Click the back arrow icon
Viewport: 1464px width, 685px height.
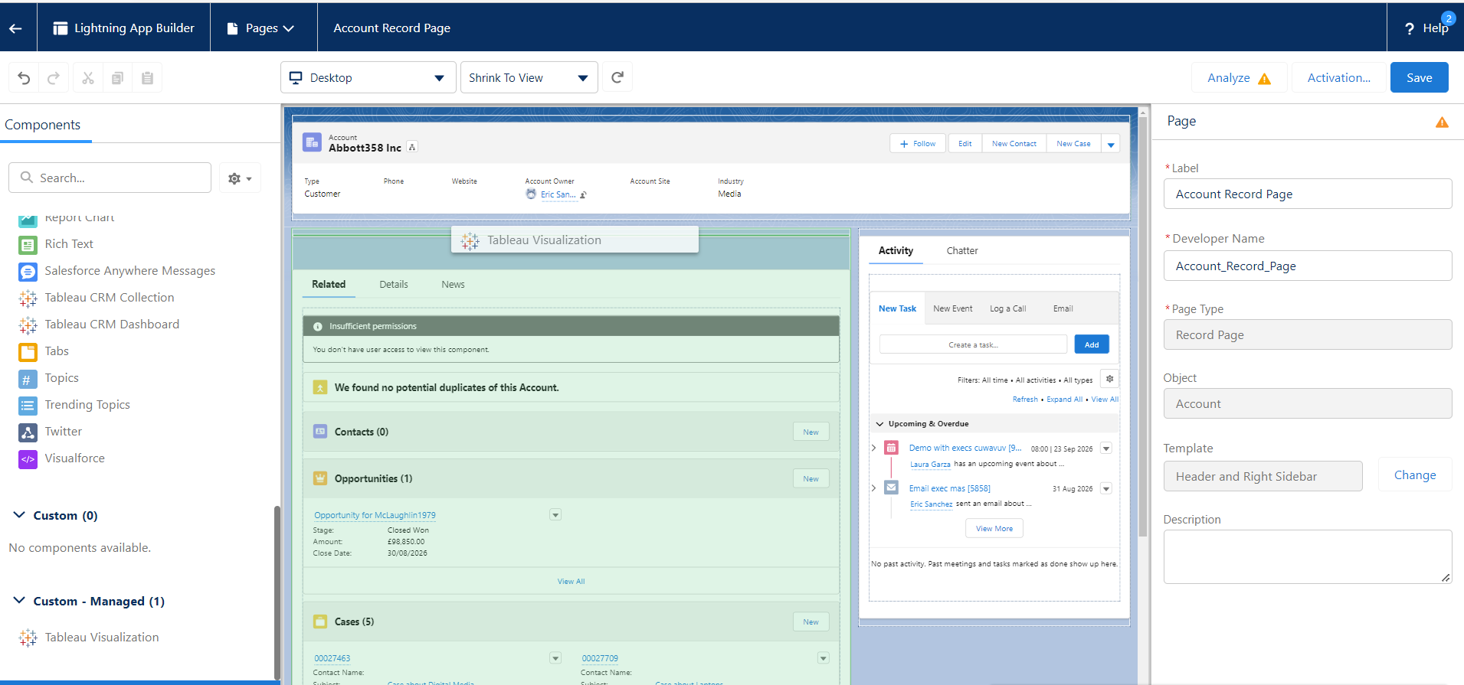coord(16,28)
